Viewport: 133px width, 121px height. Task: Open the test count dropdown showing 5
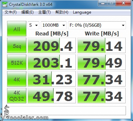coord(33,25)
